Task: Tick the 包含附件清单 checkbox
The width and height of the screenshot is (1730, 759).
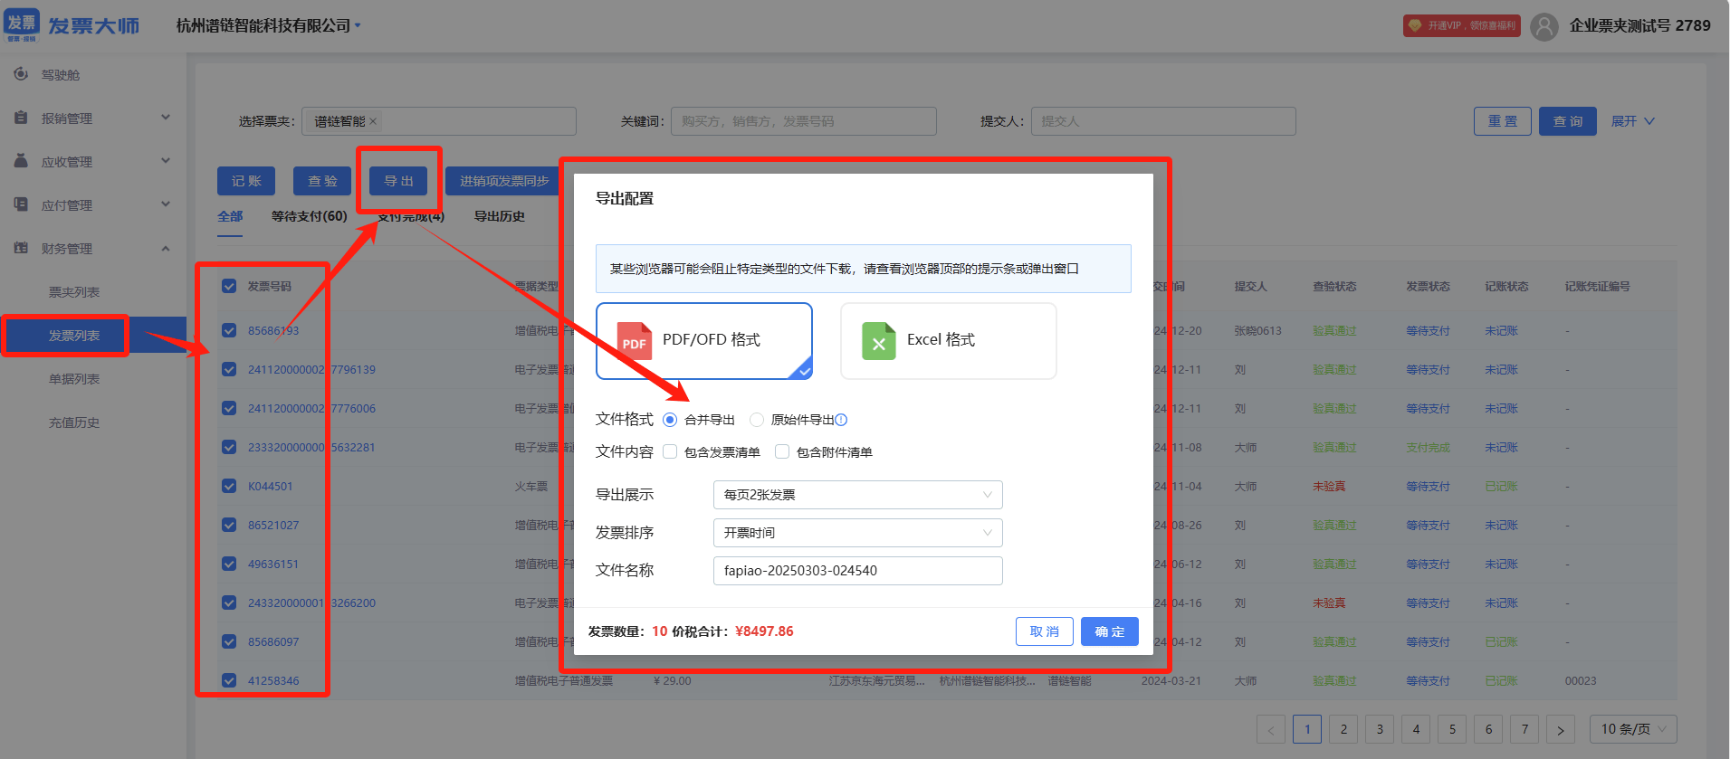Action: pos(782,452)
